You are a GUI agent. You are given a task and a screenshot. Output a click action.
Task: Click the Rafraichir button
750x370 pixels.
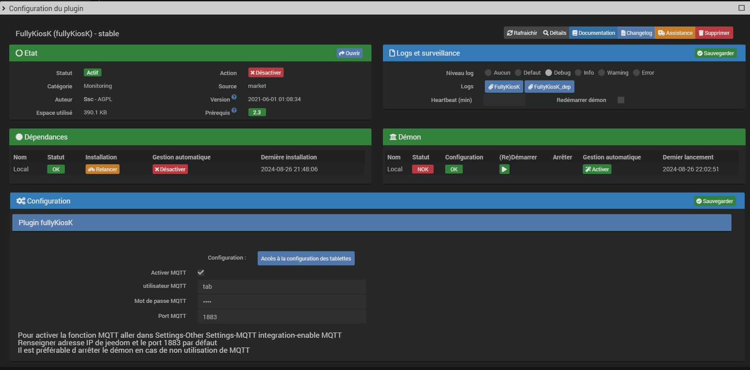pyautogui.click(x=522, y=33)
